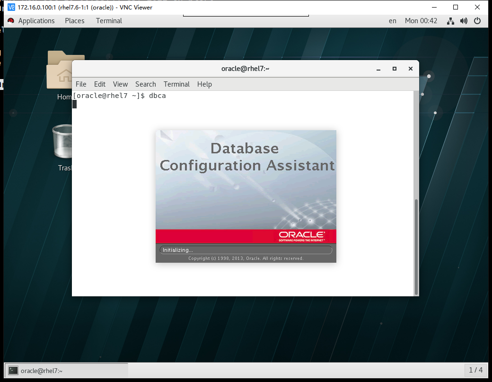492x382 pixels.
Task: Click the Database Configuration Assistant title
Action: 247,157
